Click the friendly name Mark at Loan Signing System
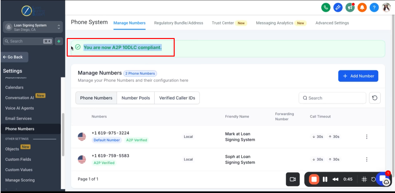This screenshot has width=395, height=193. point(240,137)
